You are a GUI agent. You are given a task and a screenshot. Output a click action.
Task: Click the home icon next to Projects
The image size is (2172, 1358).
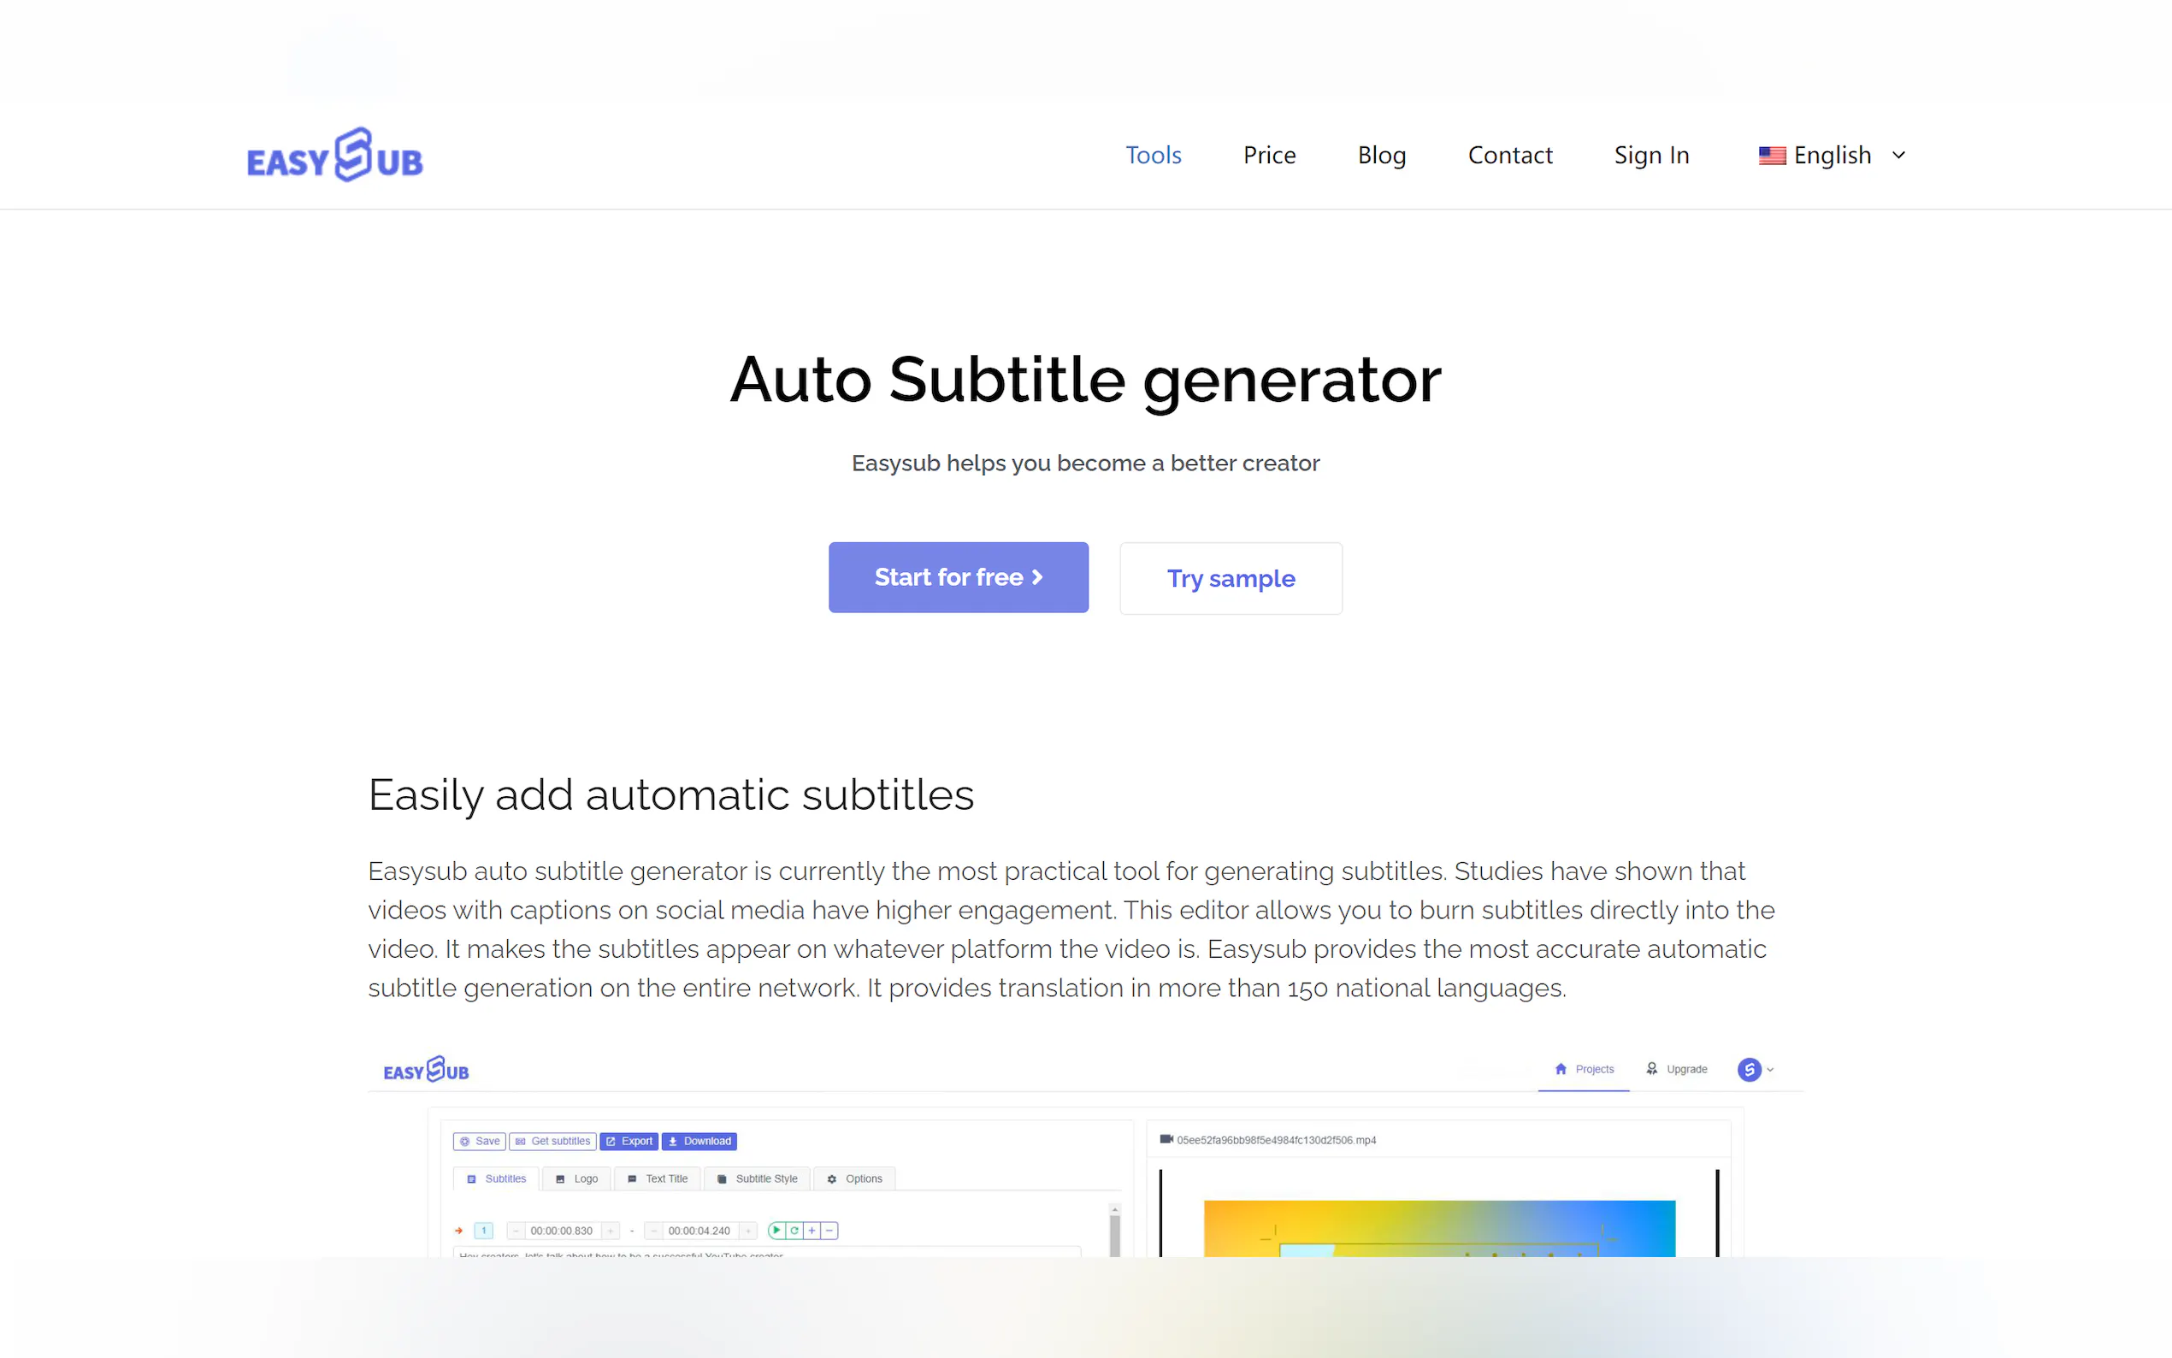[x=1561, y=1069]
